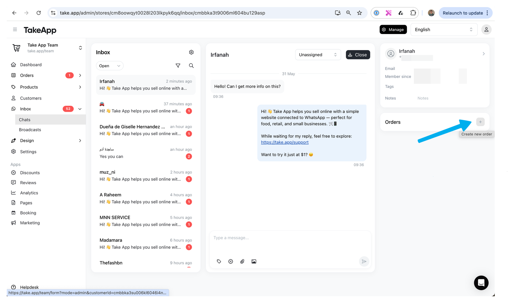This screenshot has width=514, height=303.
Task: Open the Chrome profile avatar
Action: (431, 13)
